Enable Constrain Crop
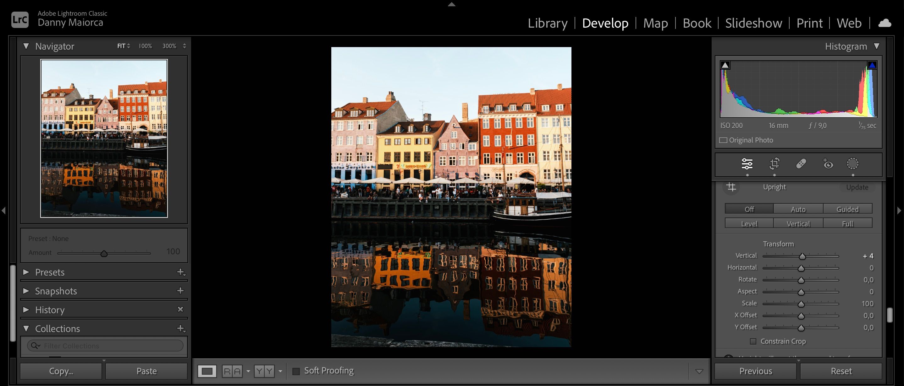The image size is (904, 386). [753, 341]
